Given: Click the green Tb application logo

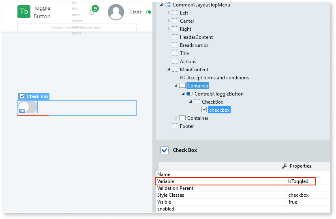Looking at the screenshot, I should (24, 12).
